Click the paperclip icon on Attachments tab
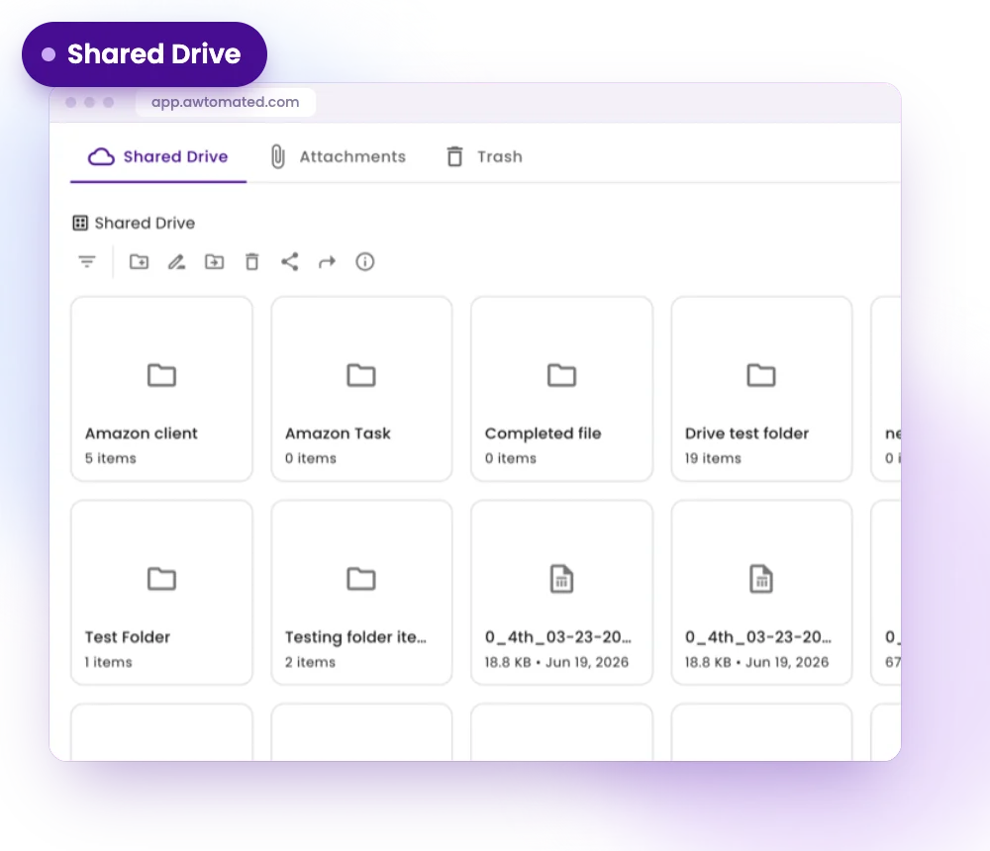Viewport: 990px width, 851px height. [278, 156]
